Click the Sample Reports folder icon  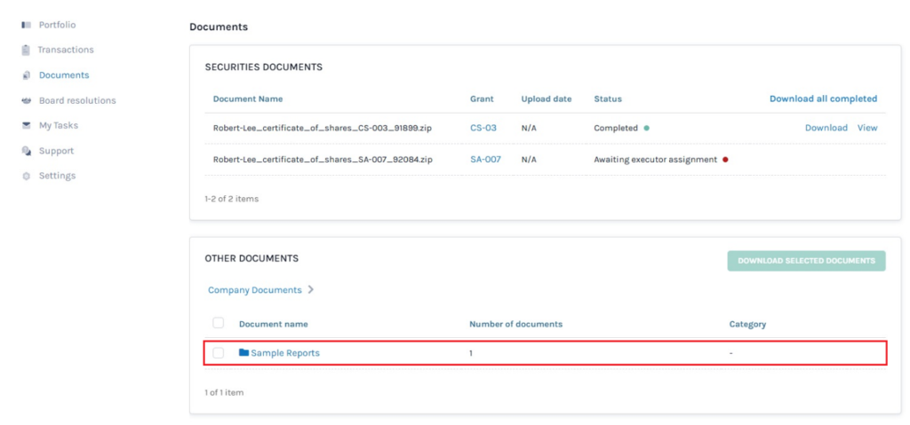pos(243,352)
